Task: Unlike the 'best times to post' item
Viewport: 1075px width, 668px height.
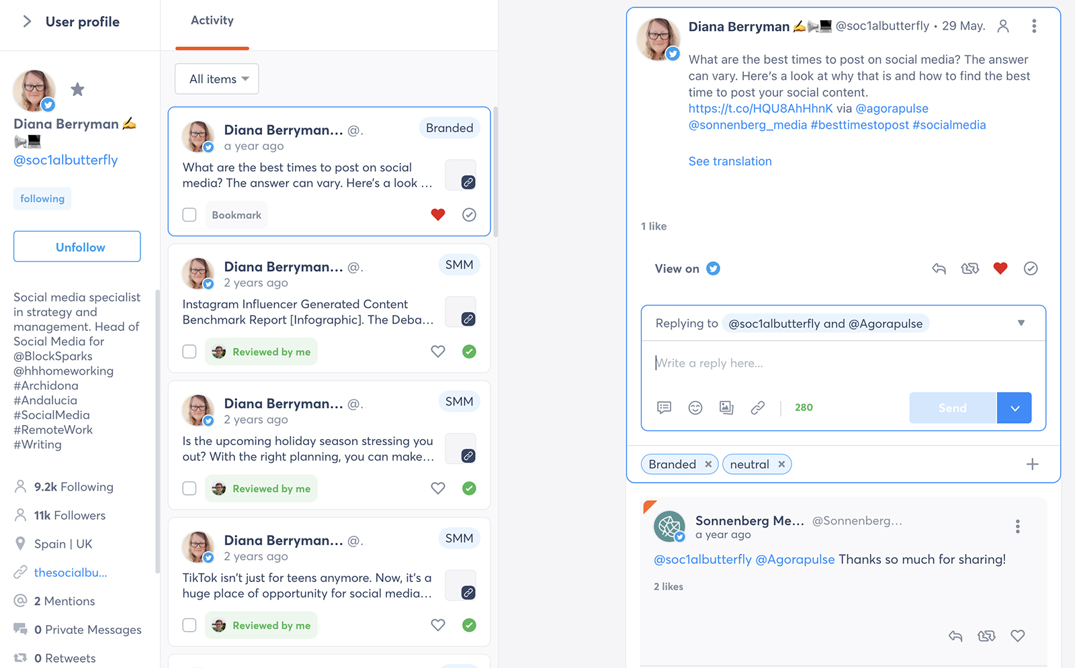Action: click(438, 215)
